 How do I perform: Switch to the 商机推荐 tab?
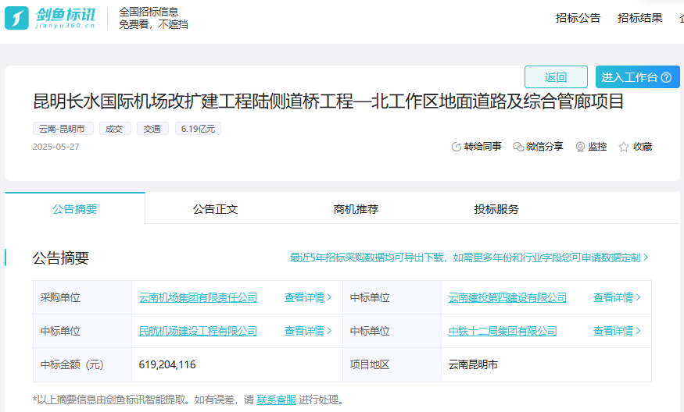pyautogui.click(x=356, y=209)
